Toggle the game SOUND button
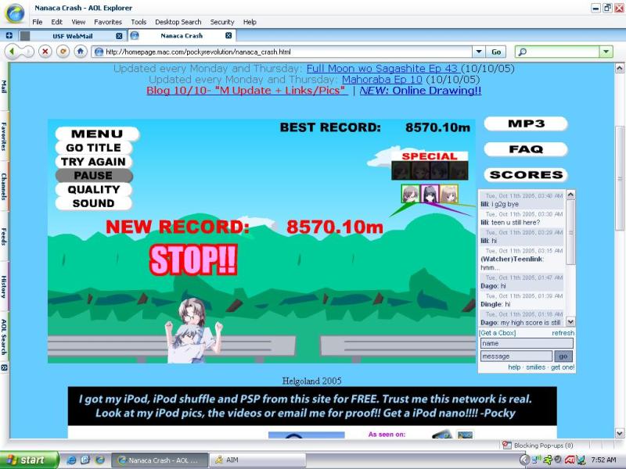The image size is (626, 469). coord(93,203)
